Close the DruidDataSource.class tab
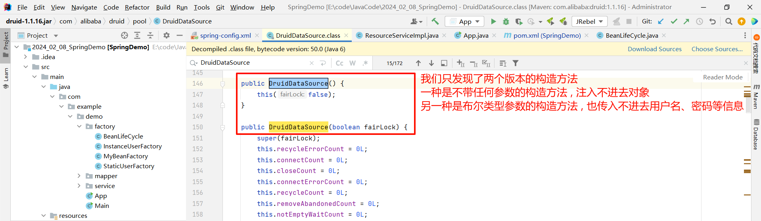761x221 pixels. (x=346, y=35)
